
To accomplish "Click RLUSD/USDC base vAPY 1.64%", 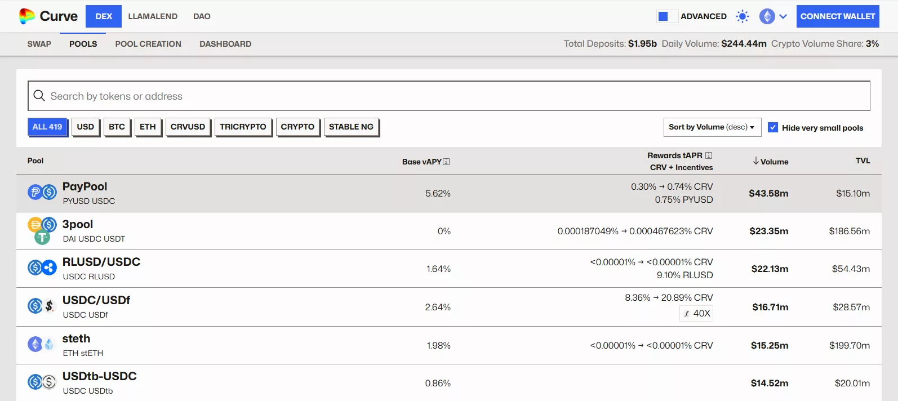I will 438,269.
